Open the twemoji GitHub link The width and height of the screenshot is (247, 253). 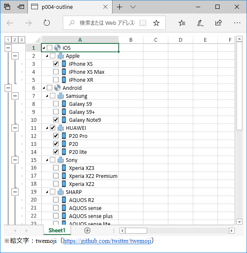(107, 241)
